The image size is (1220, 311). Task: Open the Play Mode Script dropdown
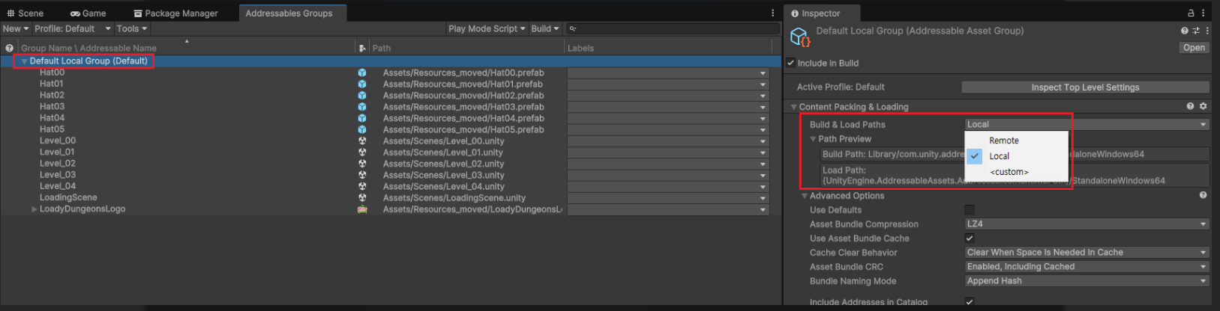click(x=487, y=28)
